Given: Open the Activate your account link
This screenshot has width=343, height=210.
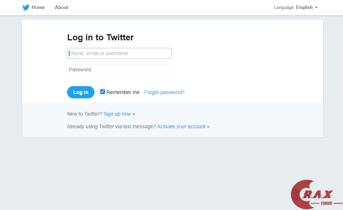Looking at the screenshot, I should pos(183,126).
